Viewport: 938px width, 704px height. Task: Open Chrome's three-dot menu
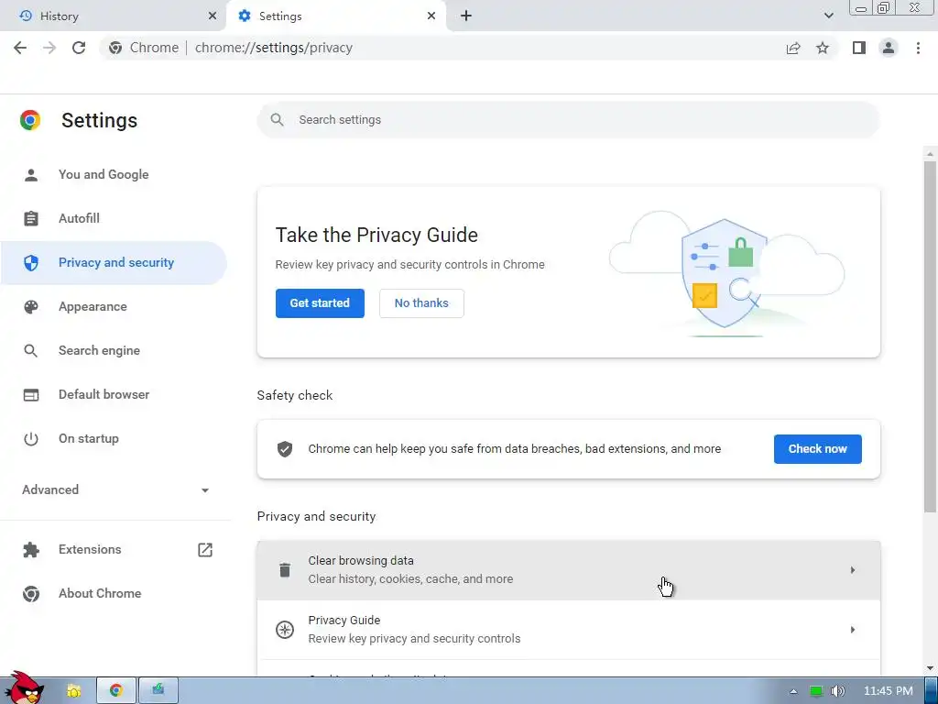coord(918,48)
